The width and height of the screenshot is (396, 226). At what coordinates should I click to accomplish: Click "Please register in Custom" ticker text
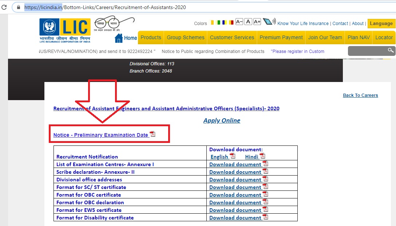point(297,52)
